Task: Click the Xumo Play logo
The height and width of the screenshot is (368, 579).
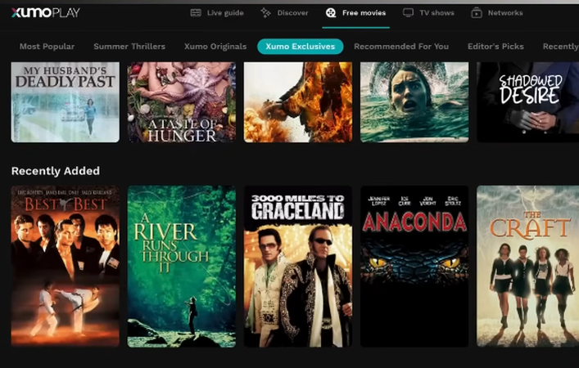Action: (45, 13)
